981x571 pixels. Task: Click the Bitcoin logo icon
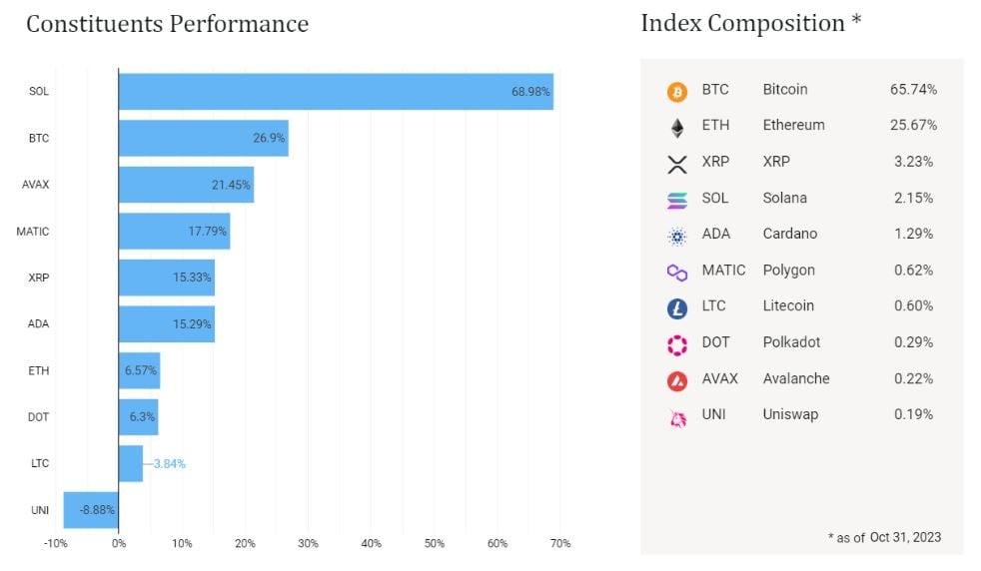(x=677, y=92)
